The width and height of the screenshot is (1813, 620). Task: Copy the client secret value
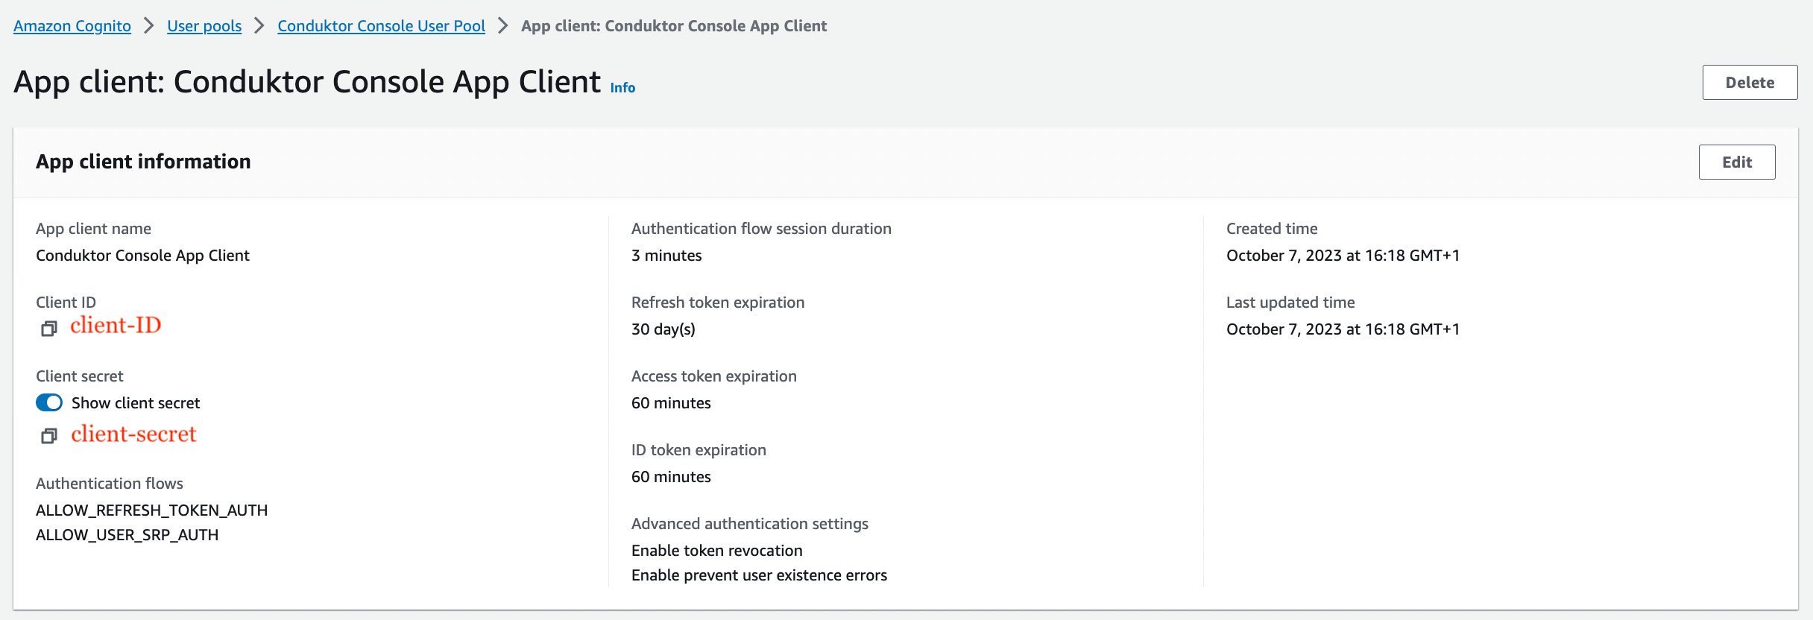49,436
